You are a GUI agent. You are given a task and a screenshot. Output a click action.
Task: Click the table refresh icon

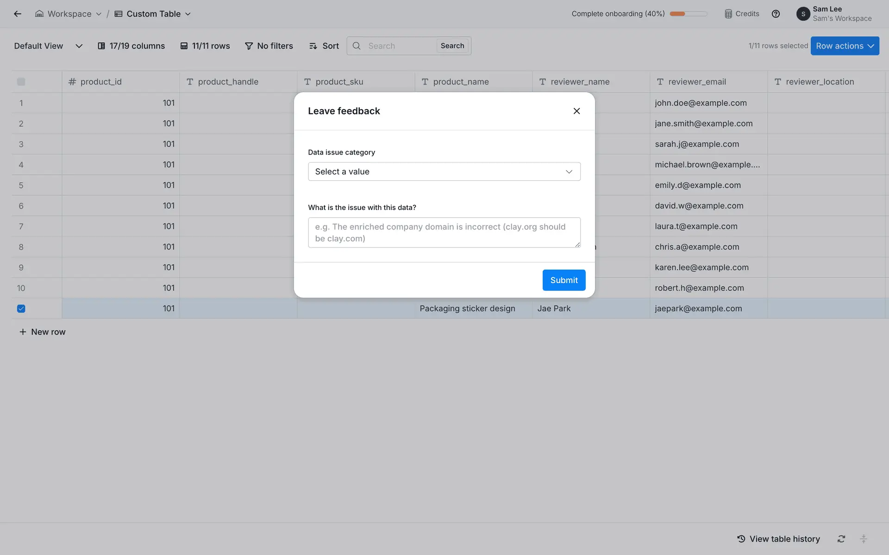click(x=841, y=539)
